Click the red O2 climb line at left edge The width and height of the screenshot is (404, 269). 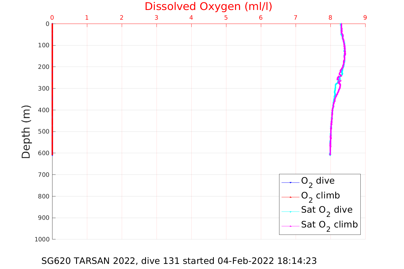tap(52, 88)
